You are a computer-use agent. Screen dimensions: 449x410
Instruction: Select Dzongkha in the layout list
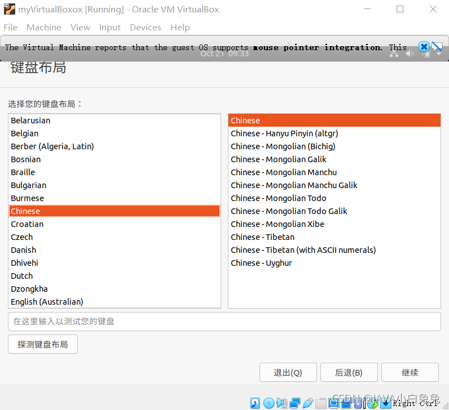(x=115, y=289)
